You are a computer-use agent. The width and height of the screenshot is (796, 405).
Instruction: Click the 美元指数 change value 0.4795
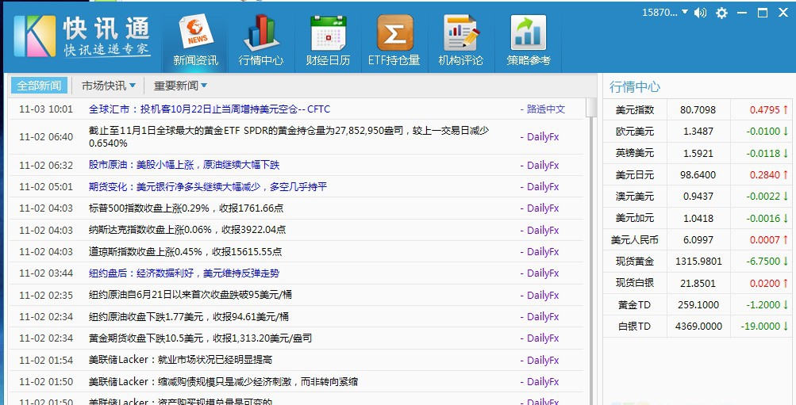(x=764, y=109)
